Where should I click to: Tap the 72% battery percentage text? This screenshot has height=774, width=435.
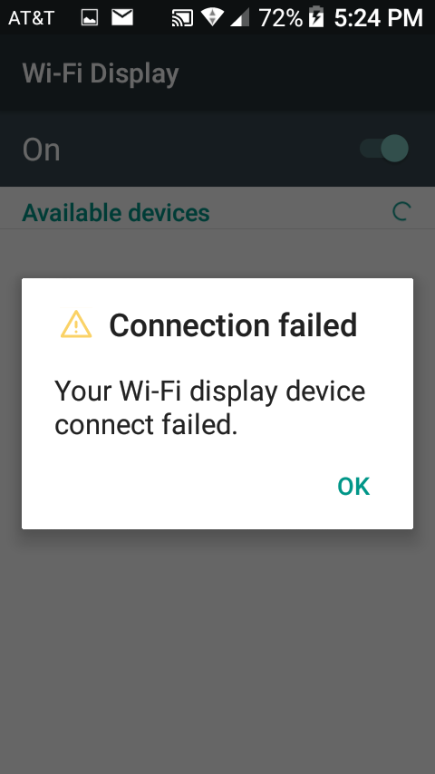[x=280, y=18]
